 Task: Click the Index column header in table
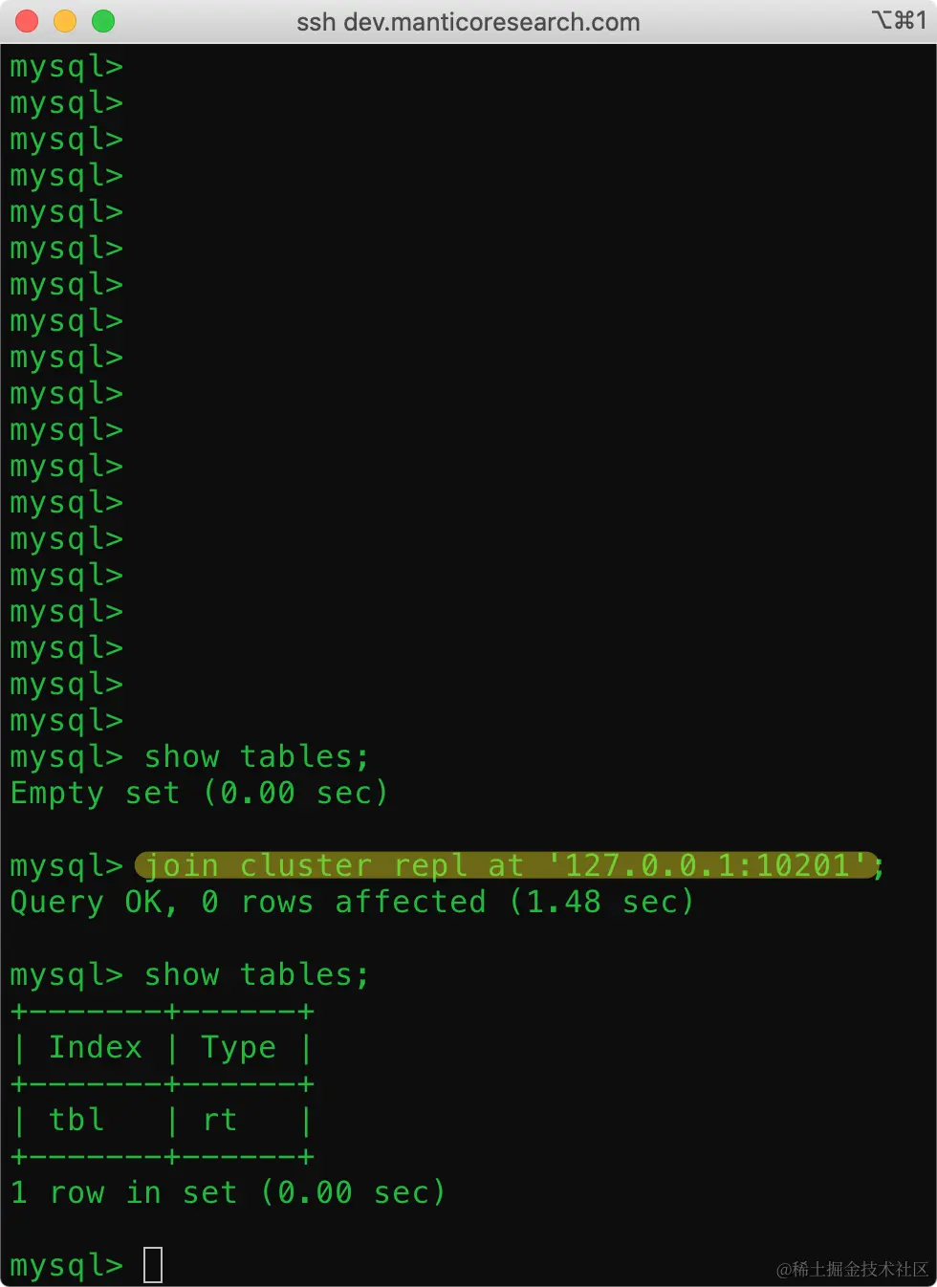pos(96,1047)
